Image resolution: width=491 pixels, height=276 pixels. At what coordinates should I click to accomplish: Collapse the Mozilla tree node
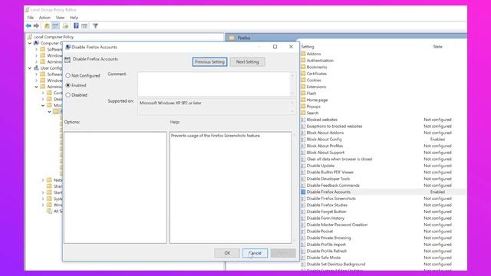(x=43, y=106)
